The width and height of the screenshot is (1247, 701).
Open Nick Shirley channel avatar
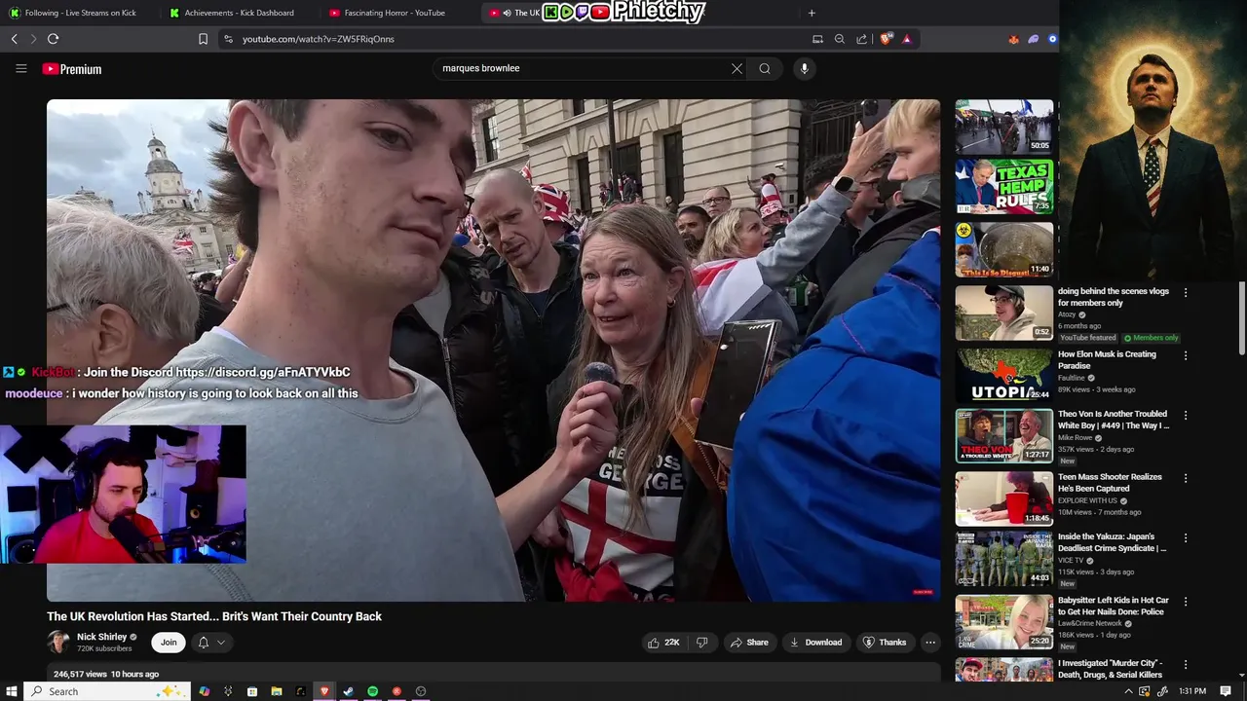coord(58,642)
